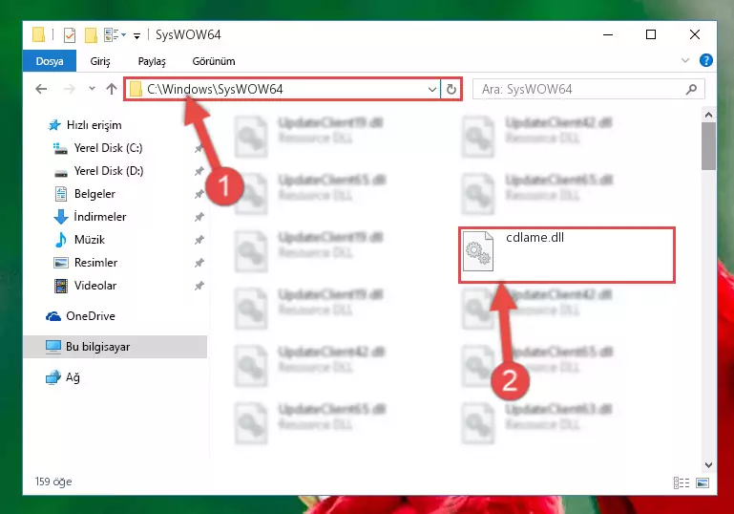Open Help with the blue question icon
This screenshot has width=734, height=514.
[x=706, y=60]
